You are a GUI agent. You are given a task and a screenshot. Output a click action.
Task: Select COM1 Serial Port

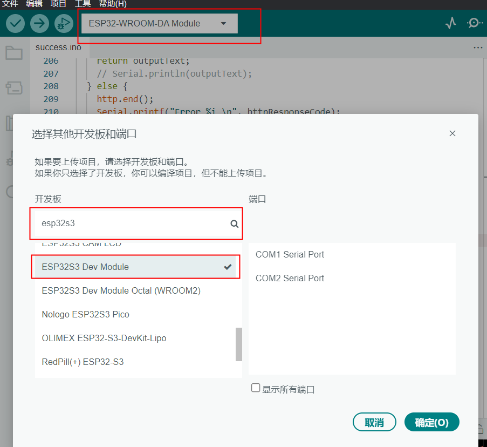pos(352,255)
